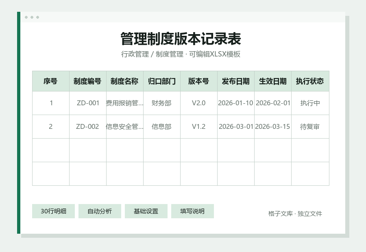Image resolution: width=366 pixels, height=252 pixels.
Task: Click the 费用报销管… name cell
Action: (125, 103)
